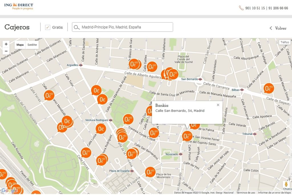This screenshot has height=195, width=292.
Task: Click the ATM pin above Plaza de los Mostenses
Action: tap(150, 172)
